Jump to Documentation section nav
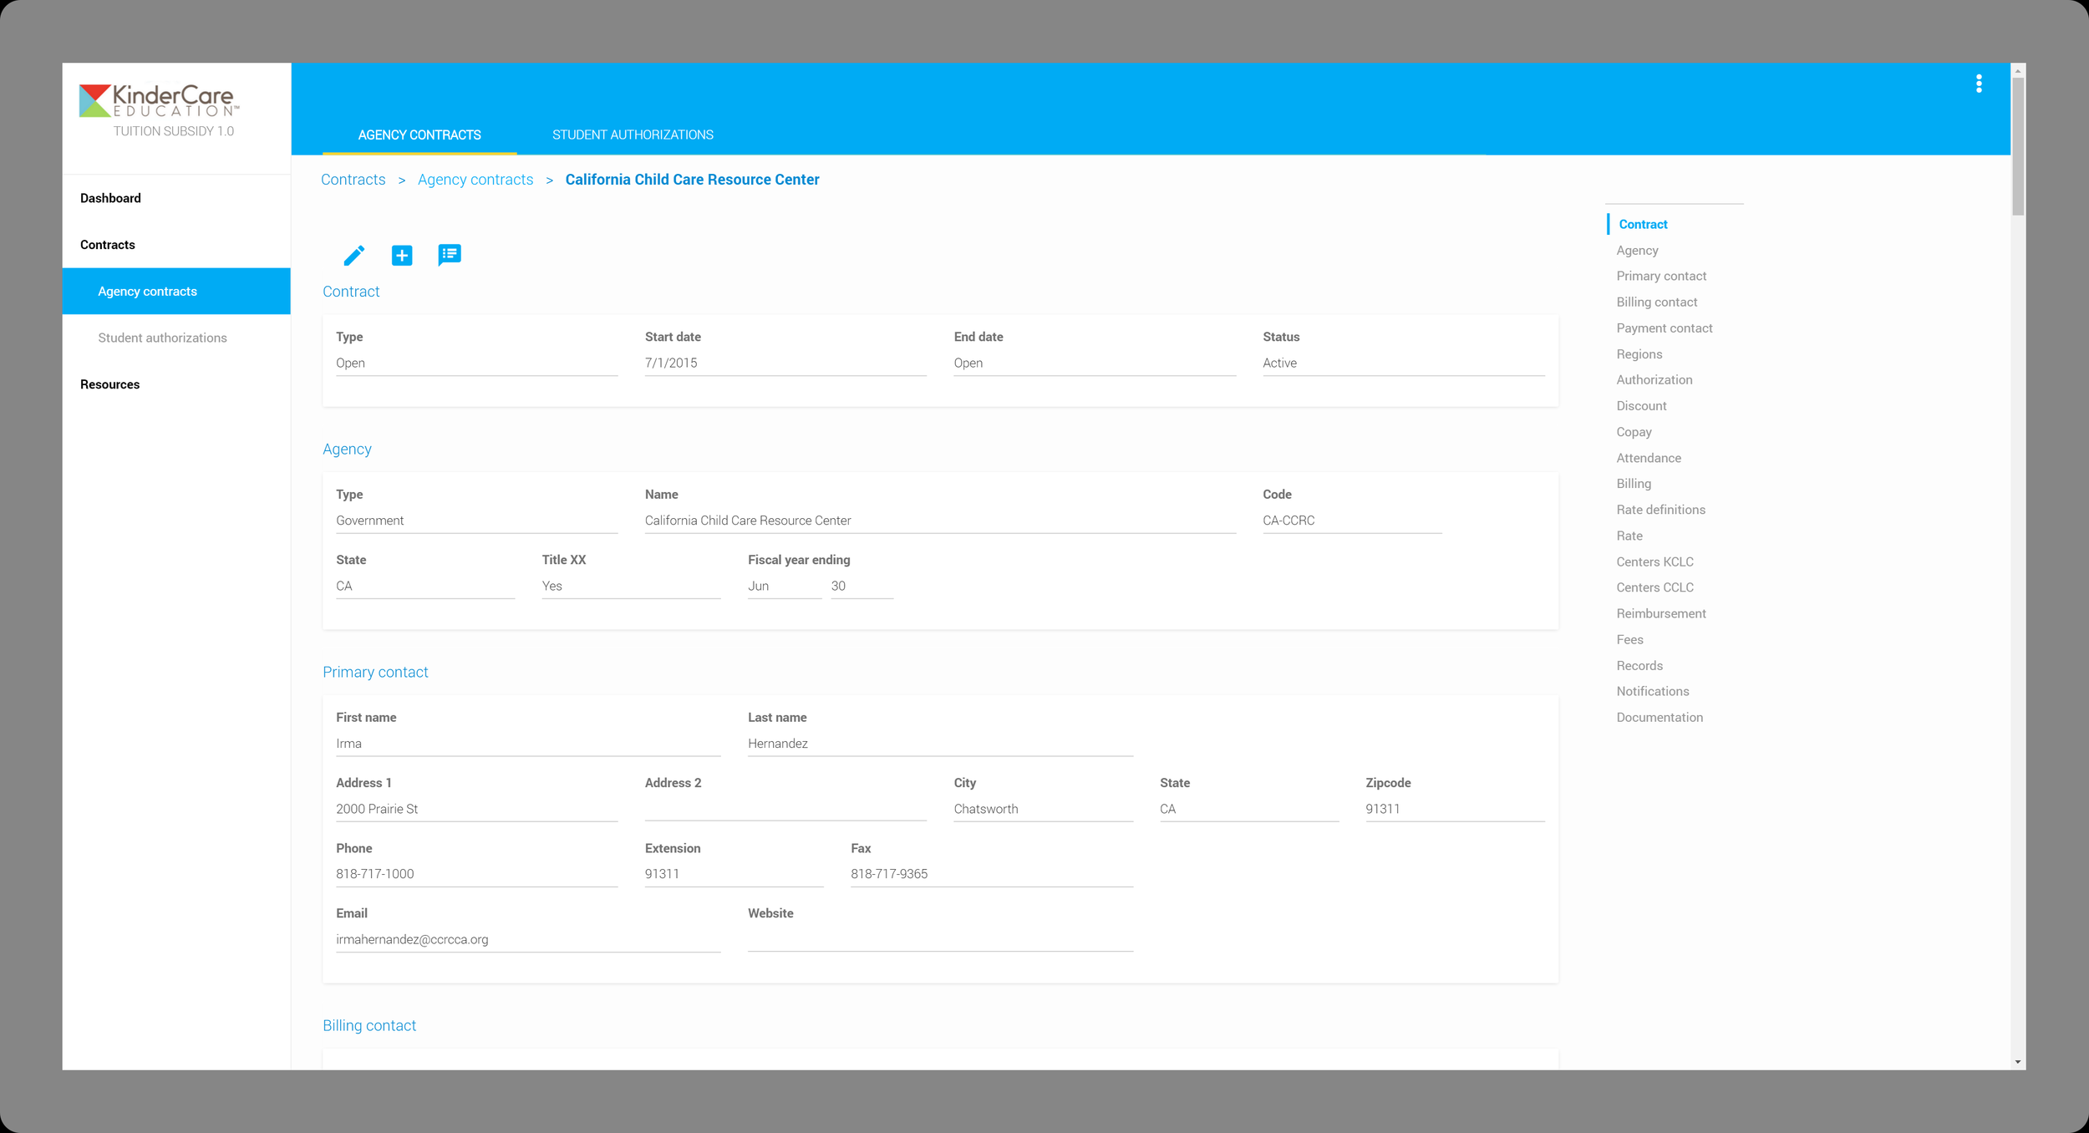The height and width of the screenshot is (1133, 2089). click(x=1659, y=717)
